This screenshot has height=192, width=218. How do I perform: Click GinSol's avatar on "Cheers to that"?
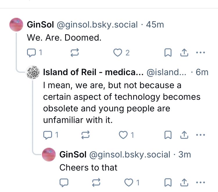click(x=49, y=155)
